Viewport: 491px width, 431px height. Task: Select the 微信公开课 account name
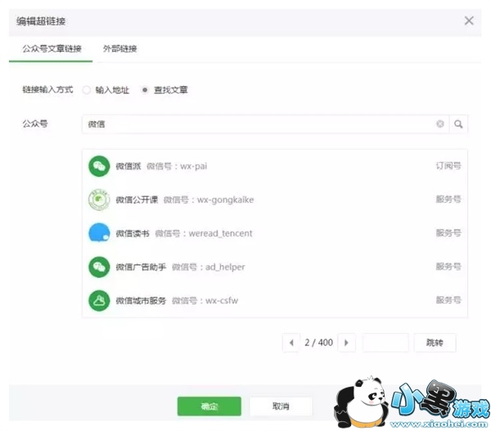(137, 200)
